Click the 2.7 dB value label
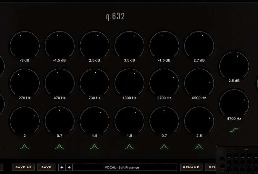 199,60
